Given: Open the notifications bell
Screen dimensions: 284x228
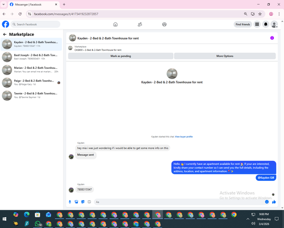Looking at the screenshot, I should (x=266, y=24).
